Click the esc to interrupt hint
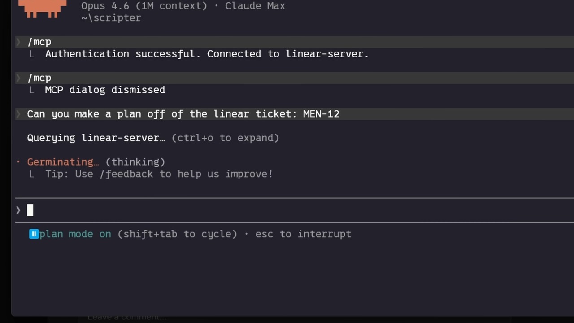 pyautogui.click(x=303, y=234)
